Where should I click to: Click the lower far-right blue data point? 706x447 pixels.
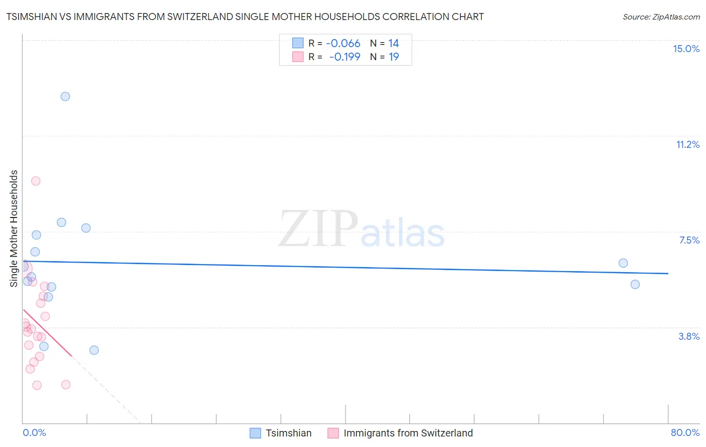(635, 285)
